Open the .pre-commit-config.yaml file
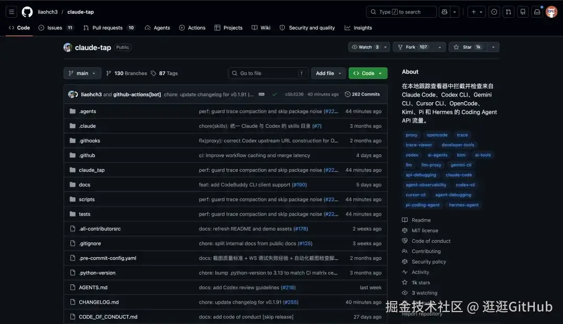The width and height of the screenshot is (563, 324). pyautogui.click(x=107, y=258)
